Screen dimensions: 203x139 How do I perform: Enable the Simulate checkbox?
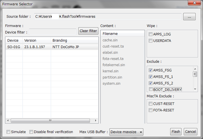pos(8,132)
